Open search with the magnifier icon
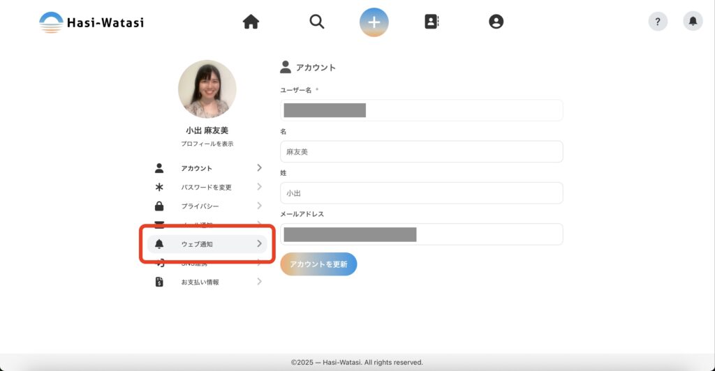The image size is (715, 371). pos(317,22)
